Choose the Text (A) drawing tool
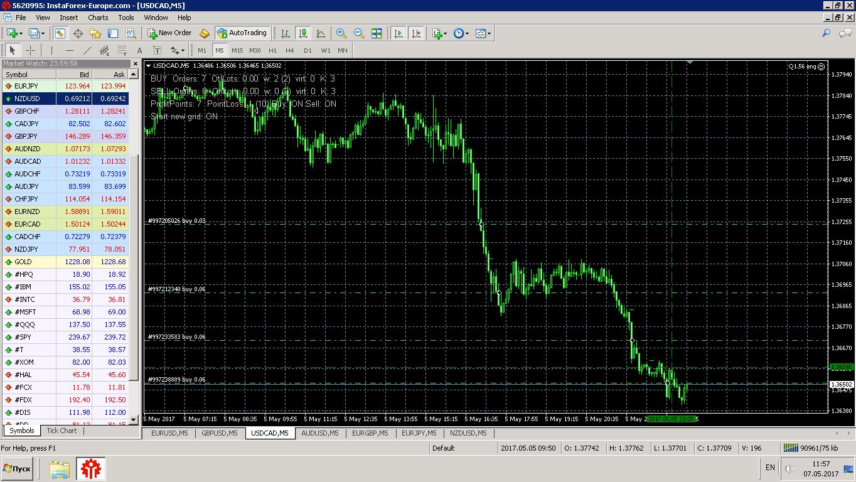This screenshot has width=856, height=482. pyautogui.click(x=139, y=50)
